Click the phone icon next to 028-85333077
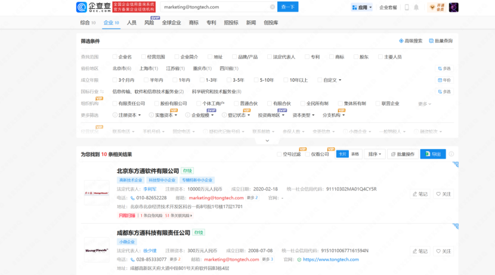Image resolution: width=495 pixels, height=275 pixels. 132,259
